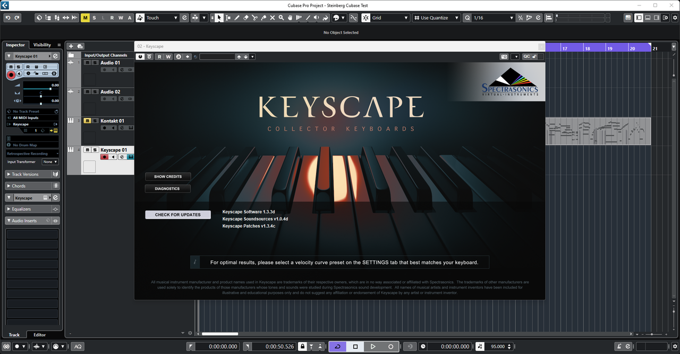Select the Object Selection arrow tool

click(x=219, y=18)
